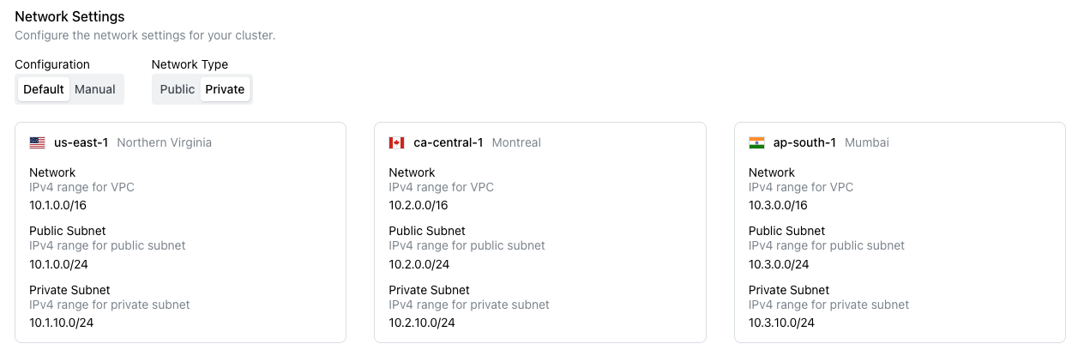Viewport: 1078px width, 350px height.
Task: Choose the Private network type
Action: point(226,89)
